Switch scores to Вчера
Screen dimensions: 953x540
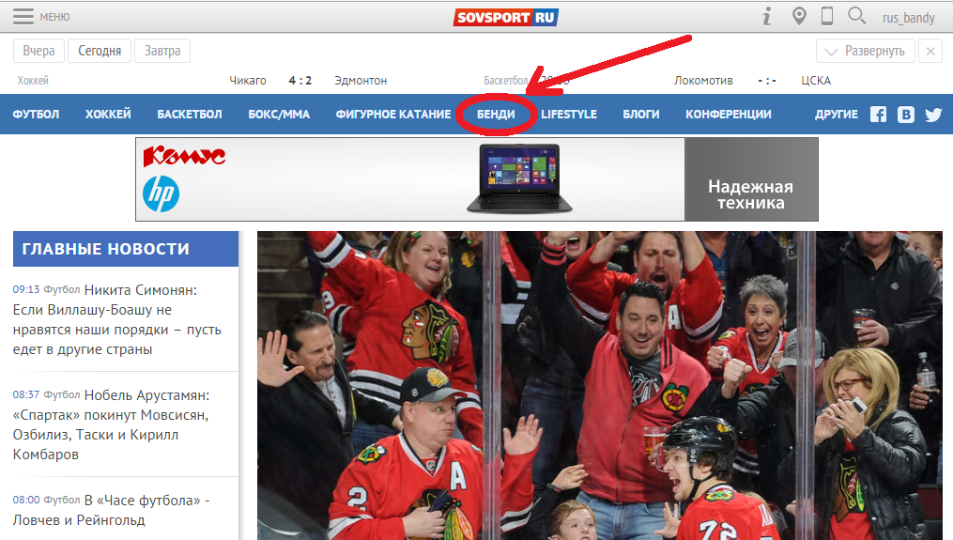tap(38, 51)
